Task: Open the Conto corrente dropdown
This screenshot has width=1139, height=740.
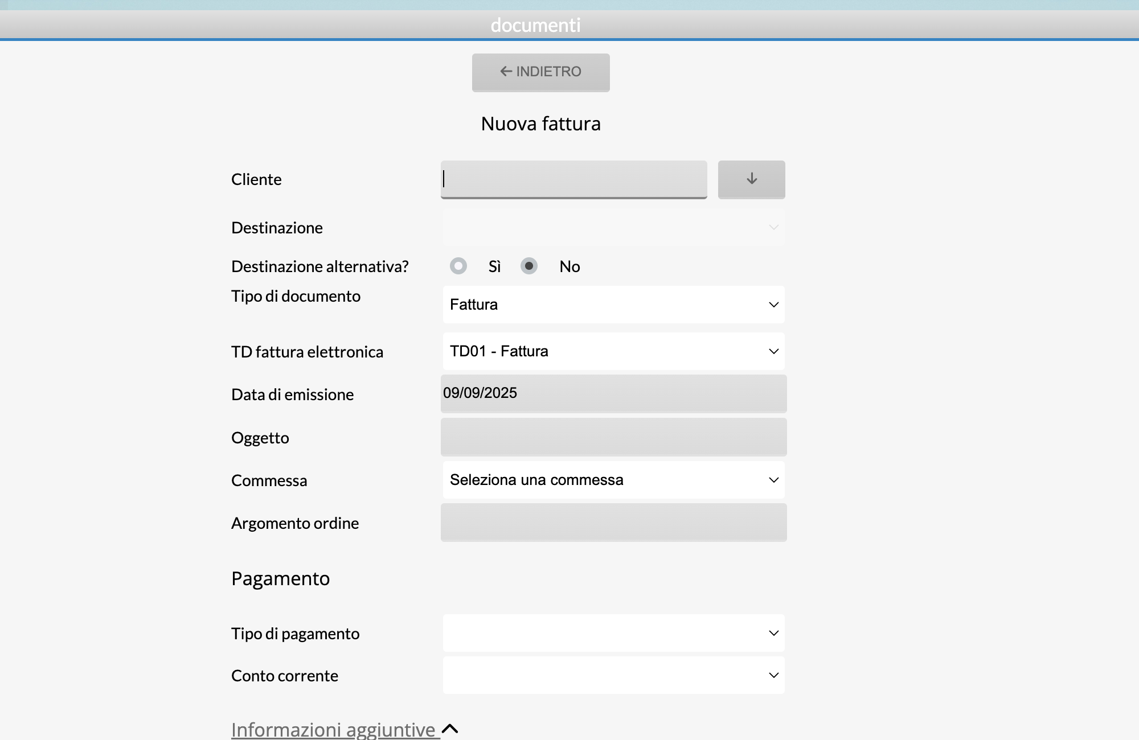Action: coord(613,675)
